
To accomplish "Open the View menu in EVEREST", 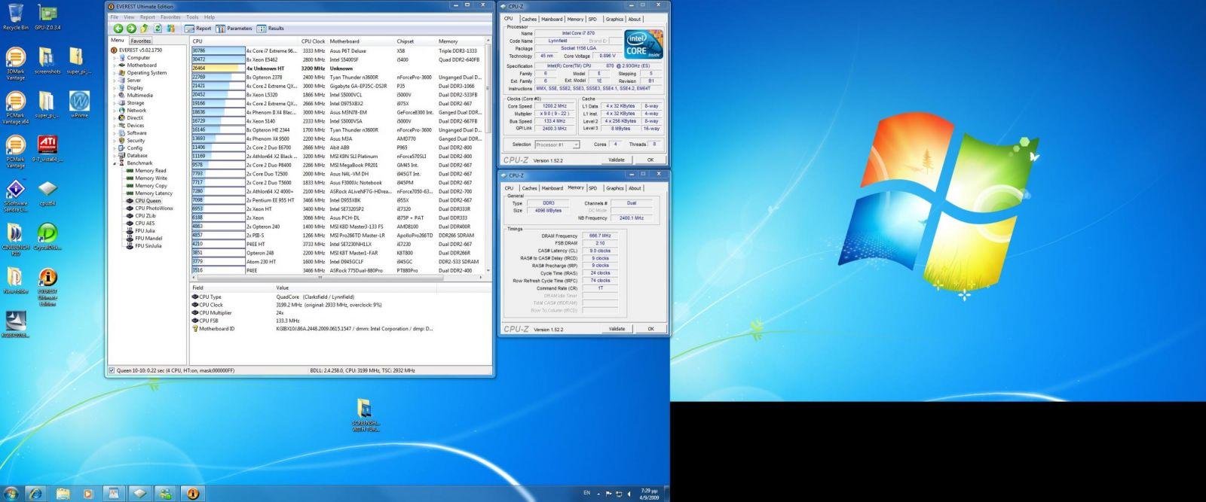I will [129, 17].
